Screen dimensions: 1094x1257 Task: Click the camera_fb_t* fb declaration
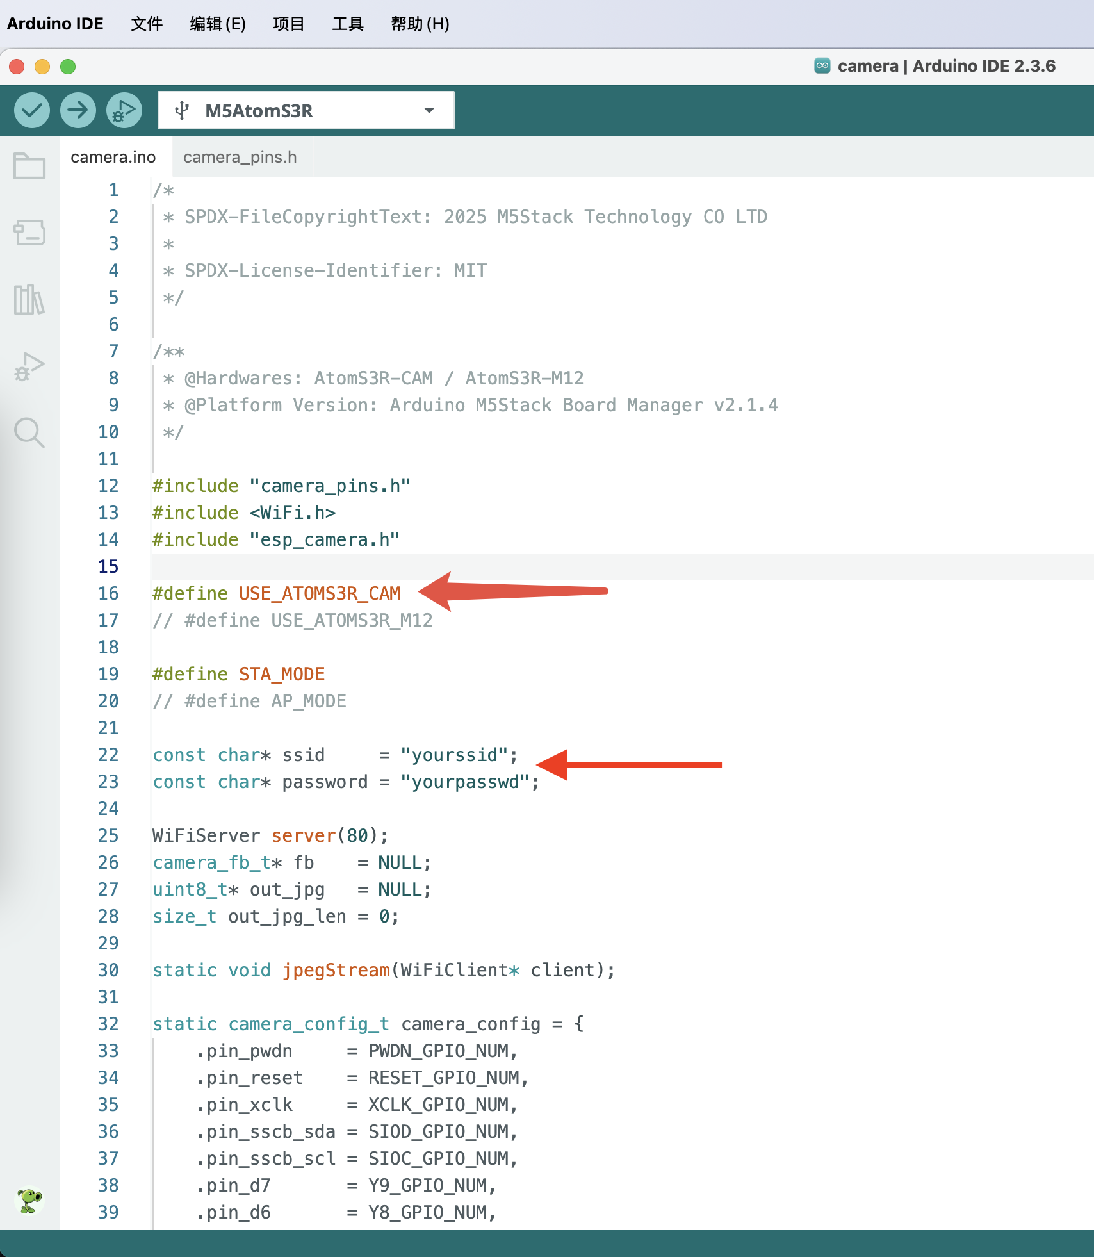click(x=293, y=862)
